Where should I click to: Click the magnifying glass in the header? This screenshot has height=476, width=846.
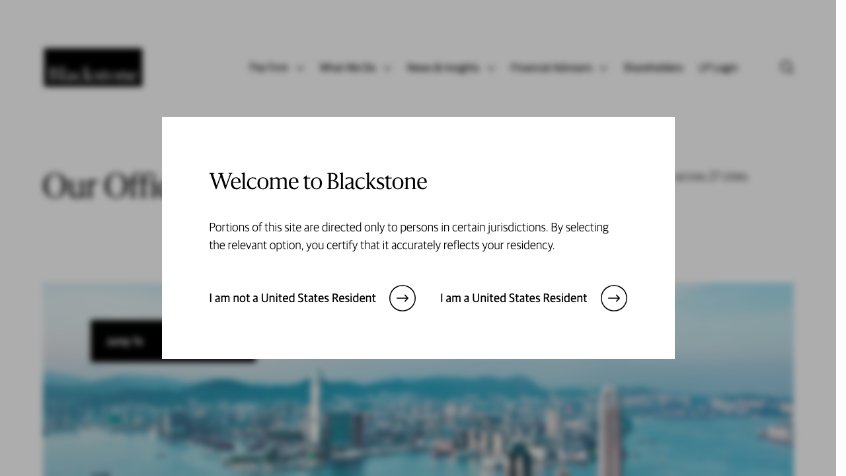pos(787,67)
